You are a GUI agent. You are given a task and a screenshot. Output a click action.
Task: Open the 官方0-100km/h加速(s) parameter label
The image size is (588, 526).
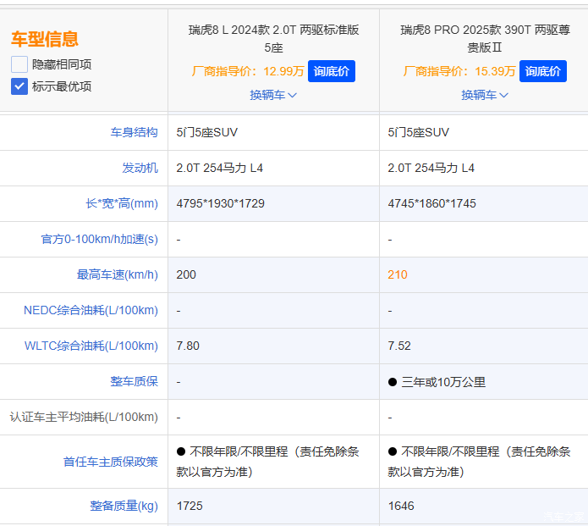[100, 239]
